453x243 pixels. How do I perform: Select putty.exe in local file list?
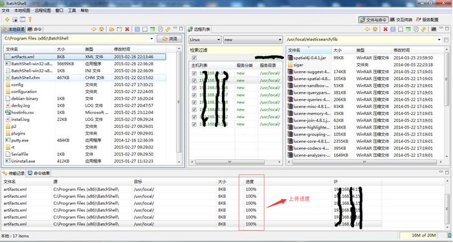pos(85,140)
